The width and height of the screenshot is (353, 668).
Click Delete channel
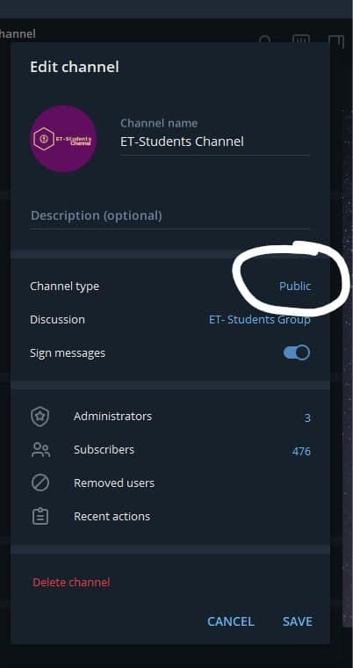point(71,583)
